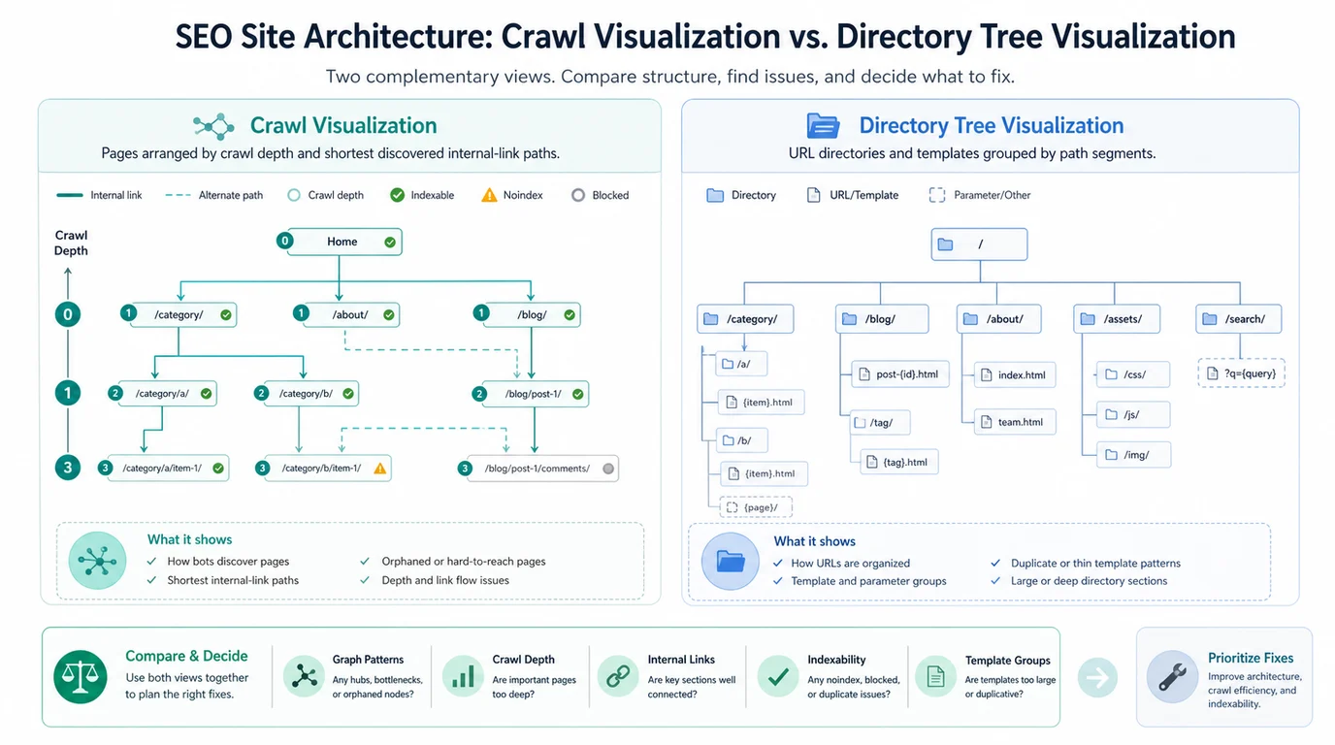The height and width of the screenshot is (745, 1335).
Task: Click the depth badge 0 on Home node
Action: click(284, 241)
